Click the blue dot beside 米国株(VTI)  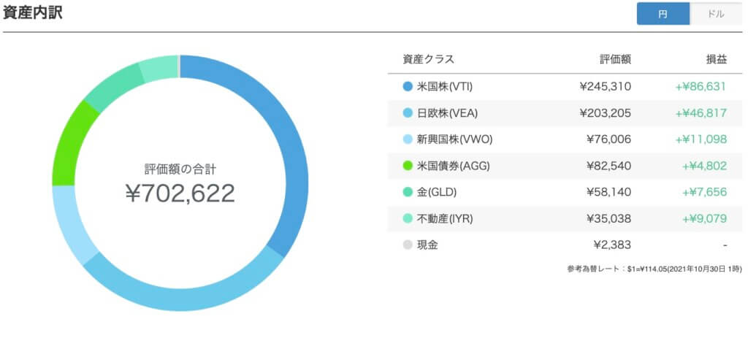pos(408,86)
